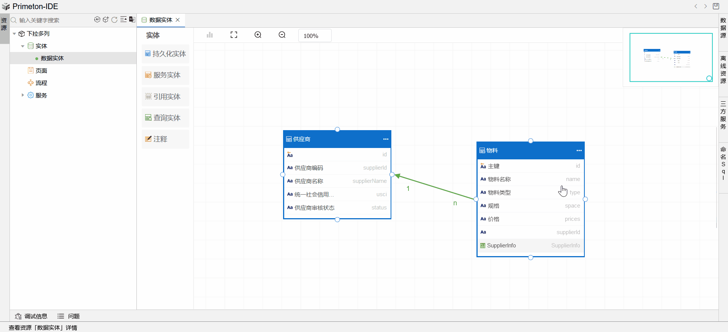
Task: Click the 物料 主键 field key icon
Action: [x=483, y=166]
